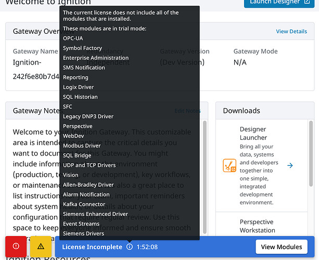The width and height of the screenshot is (319, 260).
Task: Click the Designer Launcher orange icon
Action: click(x=229, y=165)
